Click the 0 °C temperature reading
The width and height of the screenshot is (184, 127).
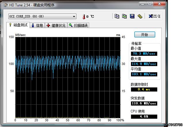tap(90, 17)
